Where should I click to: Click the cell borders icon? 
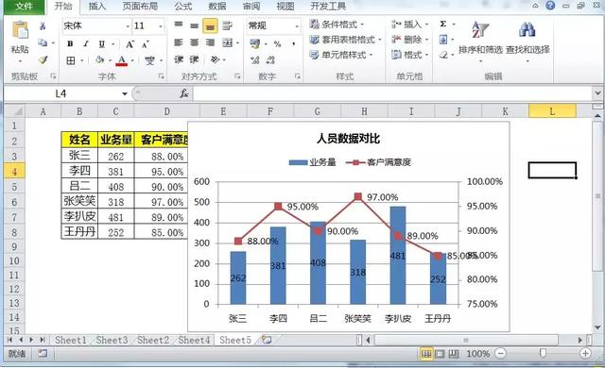click(x=71, y=60)
